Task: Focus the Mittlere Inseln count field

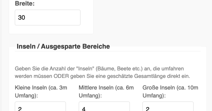Action: click(104, 107)
